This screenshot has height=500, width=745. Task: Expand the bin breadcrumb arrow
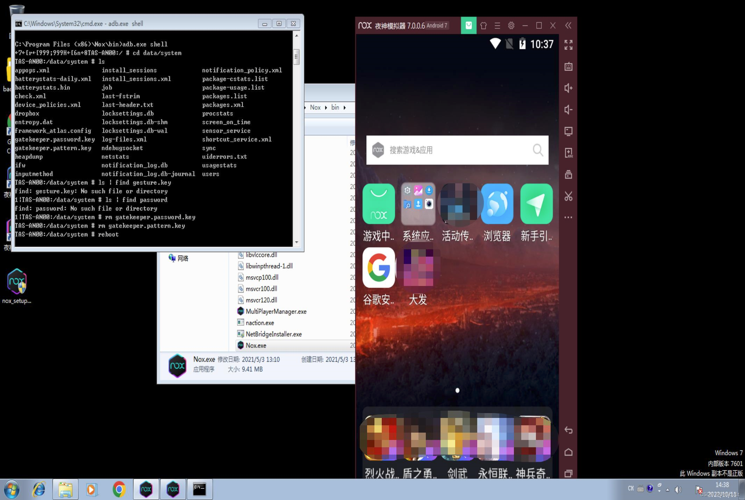[x=345, y=108]
